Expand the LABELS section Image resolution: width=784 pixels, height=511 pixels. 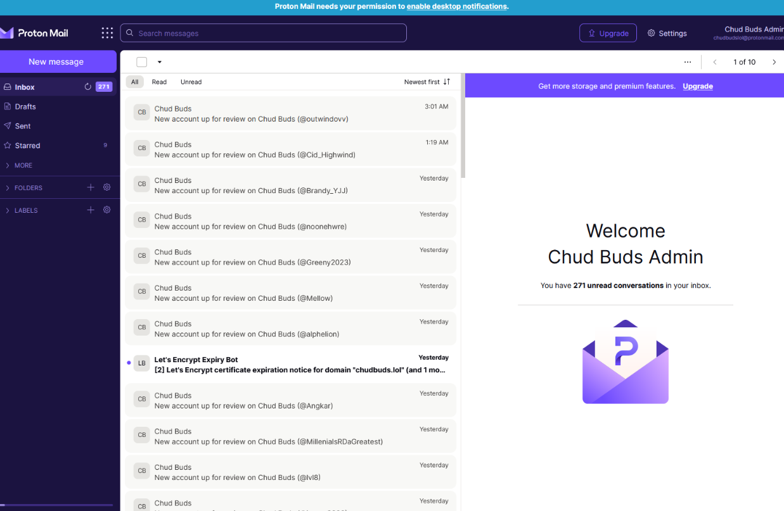[x=22, y=210]
